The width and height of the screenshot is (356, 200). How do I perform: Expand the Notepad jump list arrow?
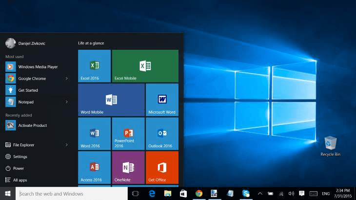coord(67,102)
